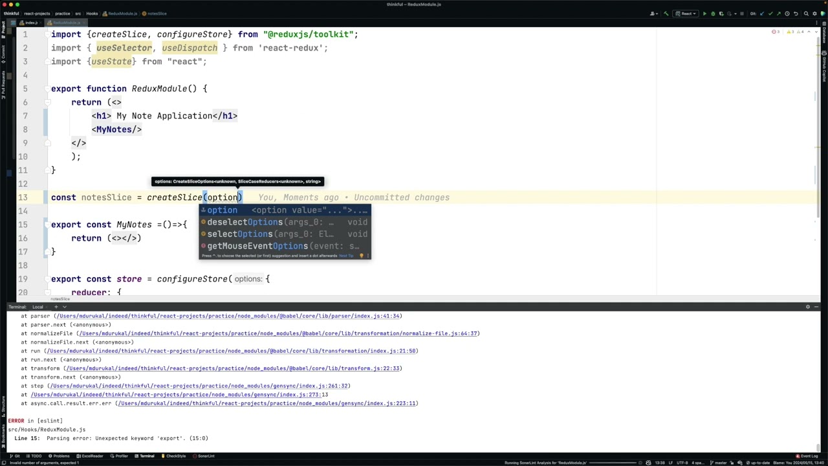The height and width of the screenshot is (466, 828).
Task: Choose 'option' autocomplete suggestion
Action: coord(285,210)
